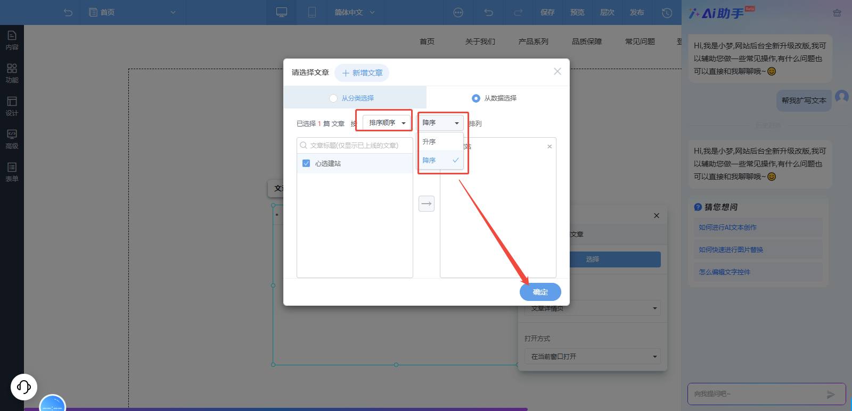Image resolution: width=852 pixels, height=411 pixels.
Task: Click the 帮我扩写文本 chat message
Action: click(x=804, y=100)
